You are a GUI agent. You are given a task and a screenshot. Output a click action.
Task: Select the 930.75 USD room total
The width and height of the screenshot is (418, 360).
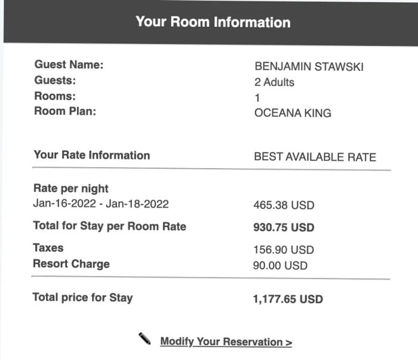tap(284, 228)
